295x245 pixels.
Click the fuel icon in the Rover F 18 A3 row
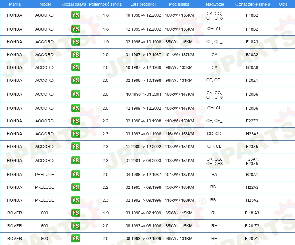tap(75, 213)
